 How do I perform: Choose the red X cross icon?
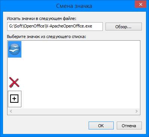click(x=14, y=82)
